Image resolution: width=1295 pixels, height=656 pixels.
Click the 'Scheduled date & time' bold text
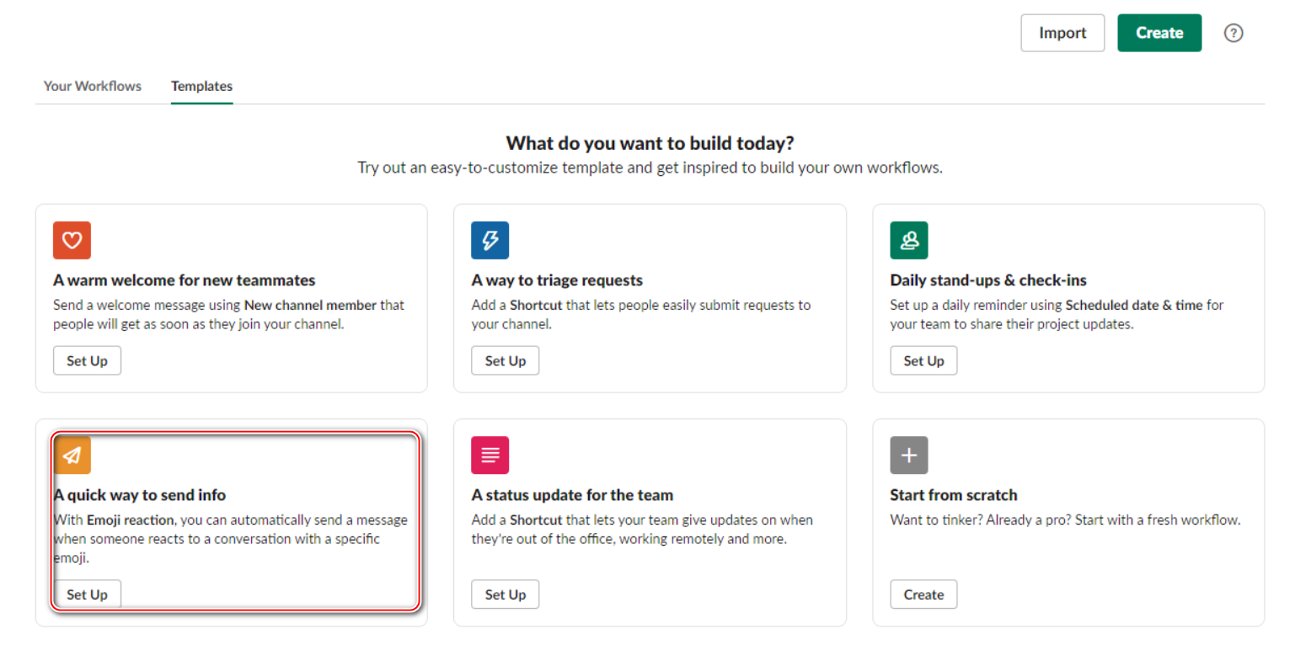[1133, 305]
